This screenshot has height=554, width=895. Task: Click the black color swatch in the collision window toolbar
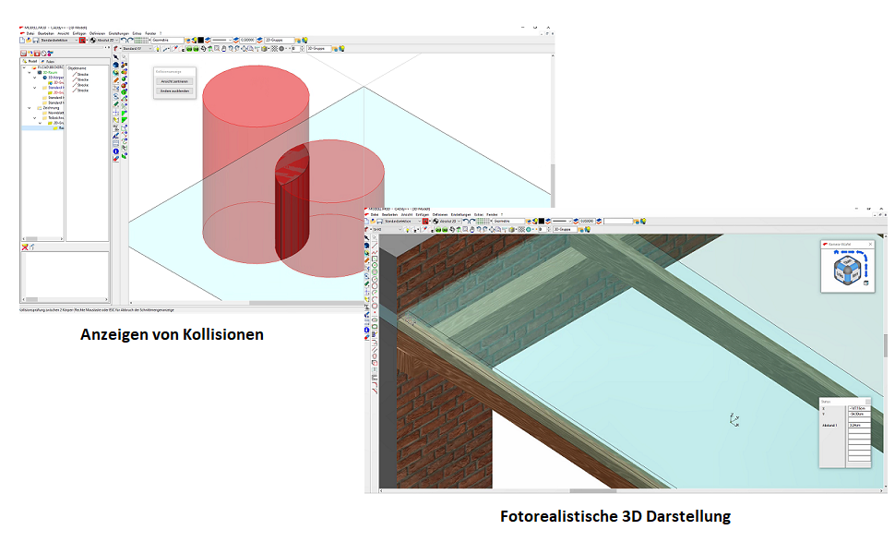click(x=200, y=40)
